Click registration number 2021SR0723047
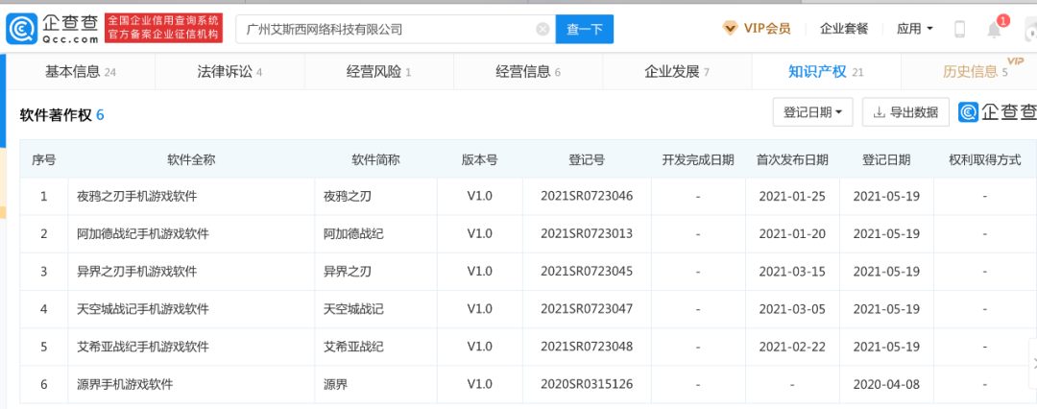Screen dimensions: 1037x409 coord(587,309)
